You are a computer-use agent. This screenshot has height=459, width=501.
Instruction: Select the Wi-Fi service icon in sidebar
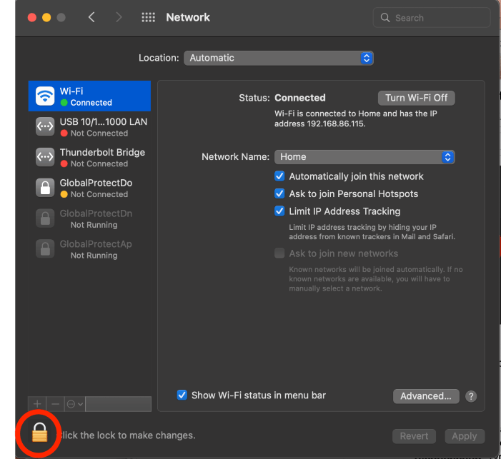45,96
